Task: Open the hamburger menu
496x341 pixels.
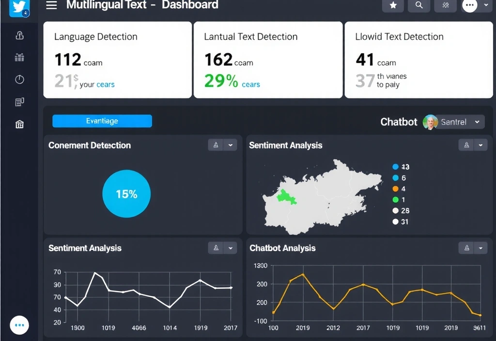Action: 51,6
